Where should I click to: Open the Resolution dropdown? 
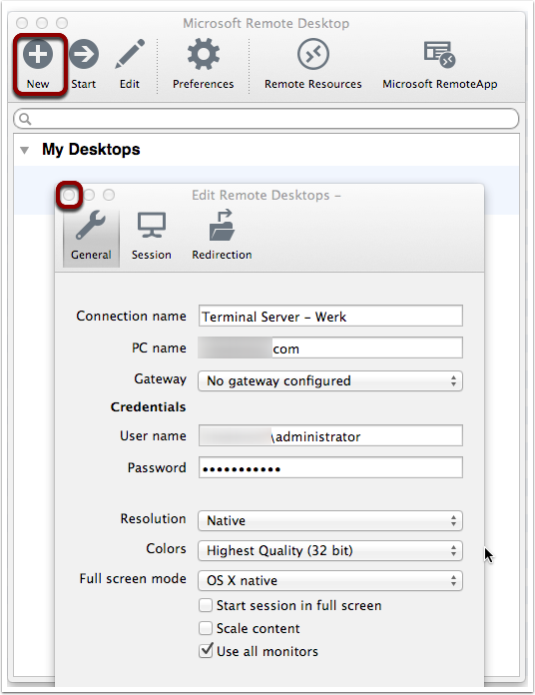pyautogui.click(x=330, y=520)
